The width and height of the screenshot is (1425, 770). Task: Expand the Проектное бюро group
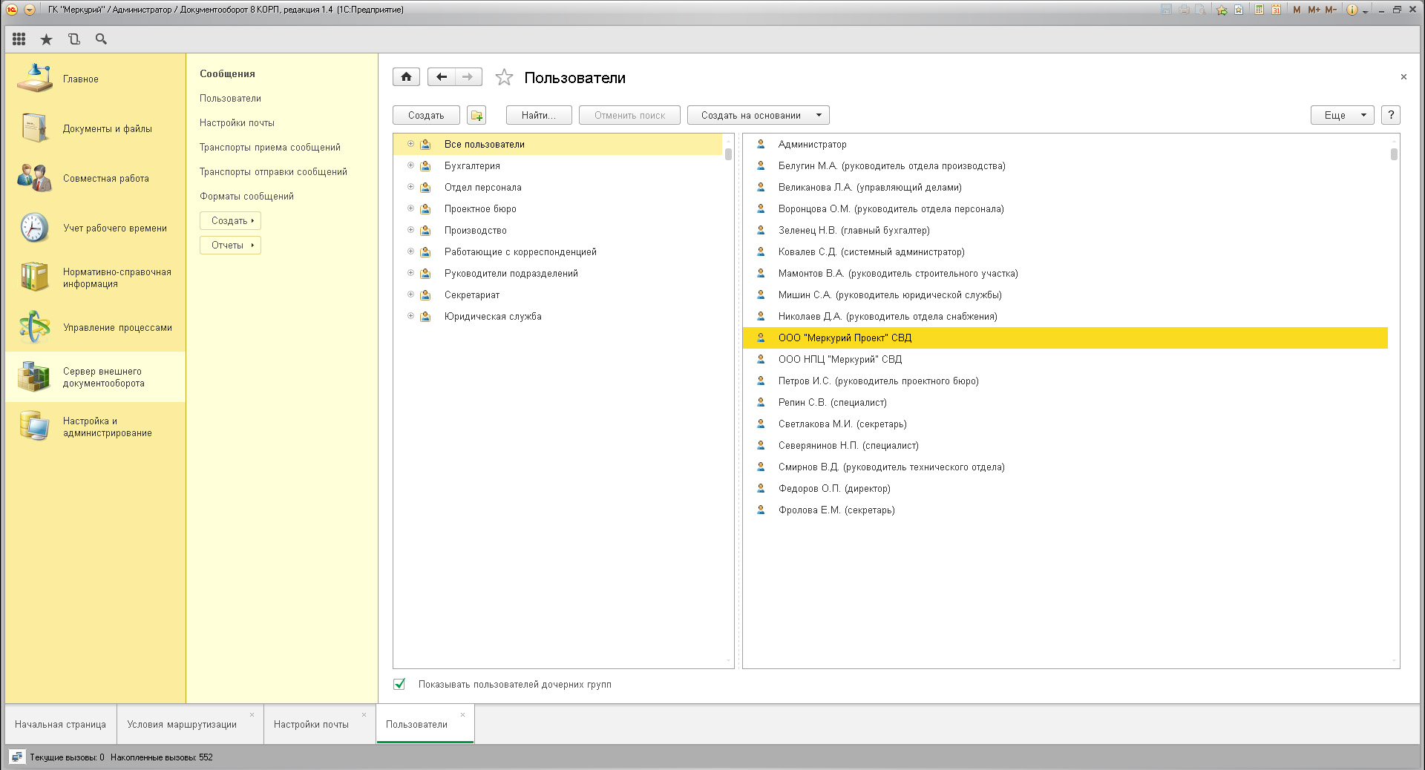tap(410, 208)
